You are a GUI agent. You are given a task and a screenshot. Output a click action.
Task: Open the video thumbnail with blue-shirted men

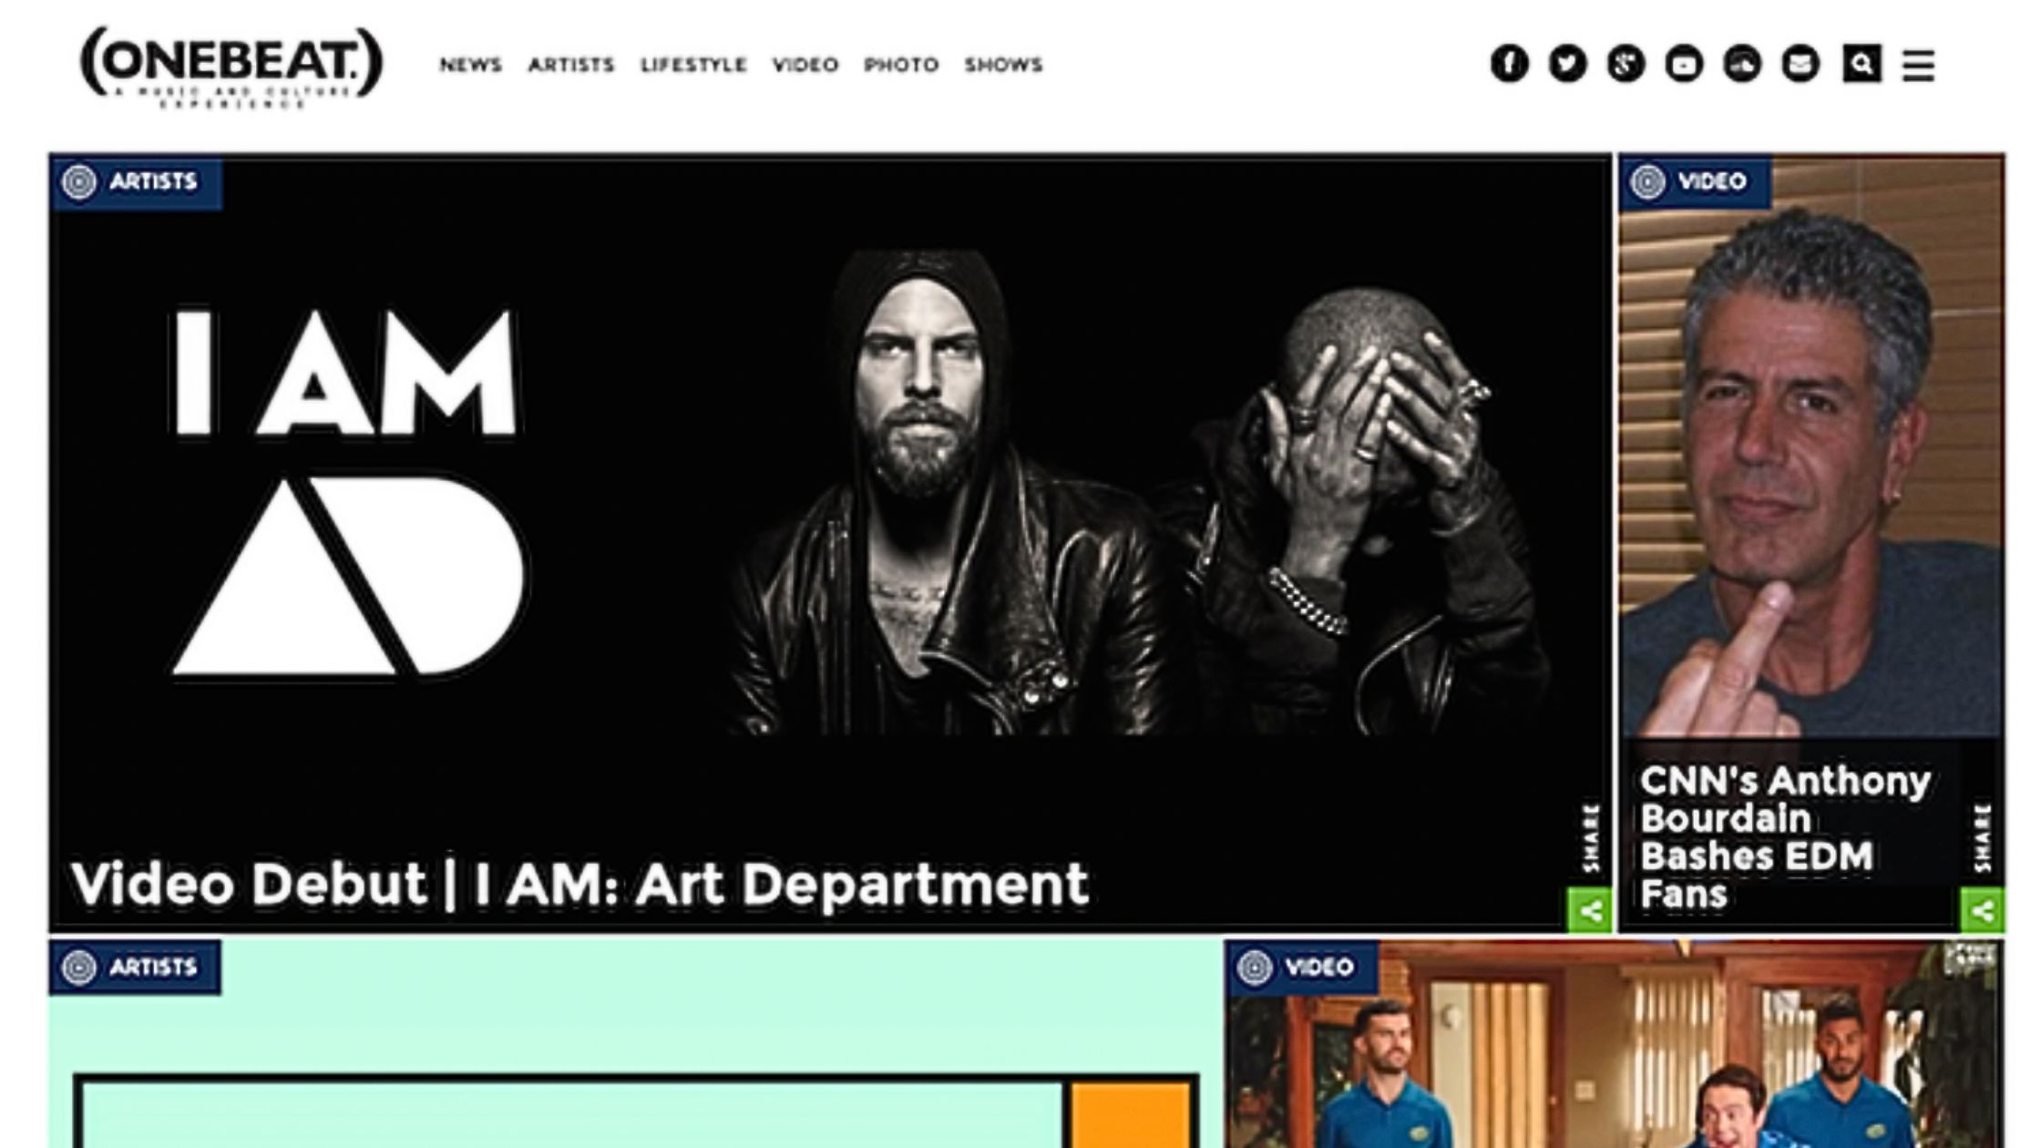1615,1044
